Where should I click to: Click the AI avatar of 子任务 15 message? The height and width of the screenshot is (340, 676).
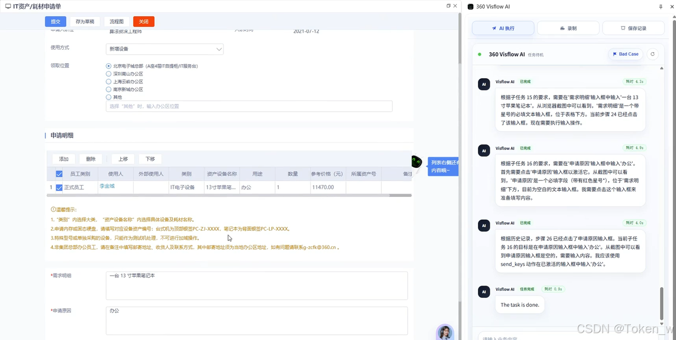[x=484, y=84]
